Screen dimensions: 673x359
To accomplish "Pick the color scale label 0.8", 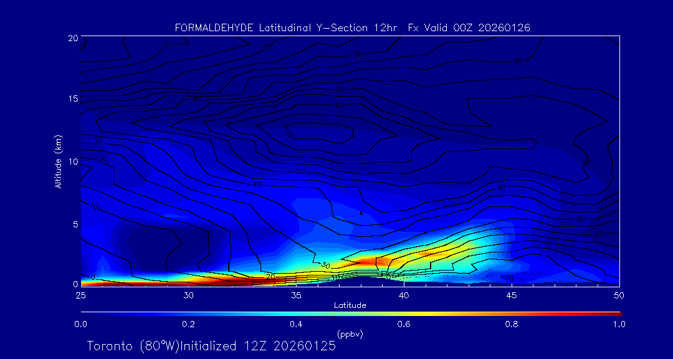I will (511, 325).
